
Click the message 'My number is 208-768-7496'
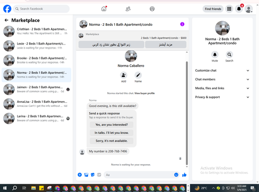(x=108, y=151)
